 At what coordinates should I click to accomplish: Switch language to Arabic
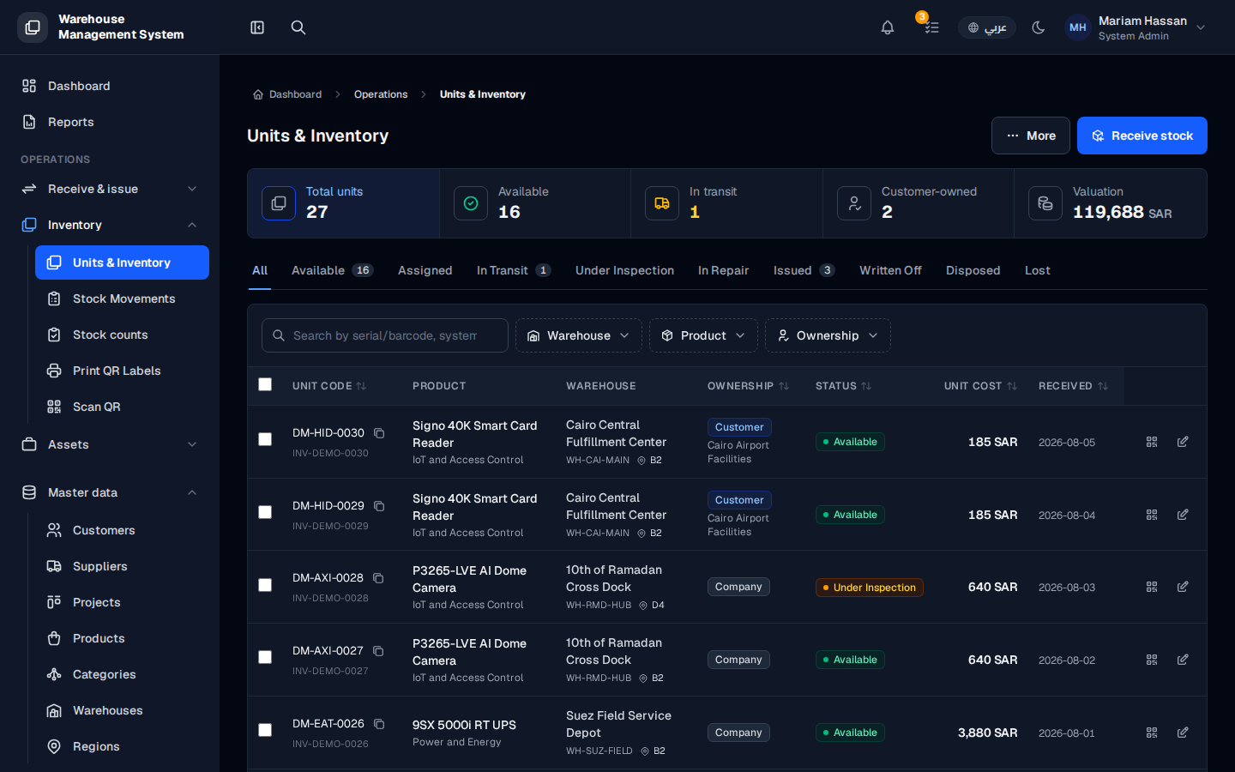click(987, 27)
